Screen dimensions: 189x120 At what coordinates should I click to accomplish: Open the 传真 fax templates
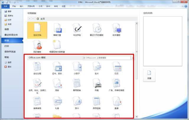pyautogui.click(x=97, y=85)
